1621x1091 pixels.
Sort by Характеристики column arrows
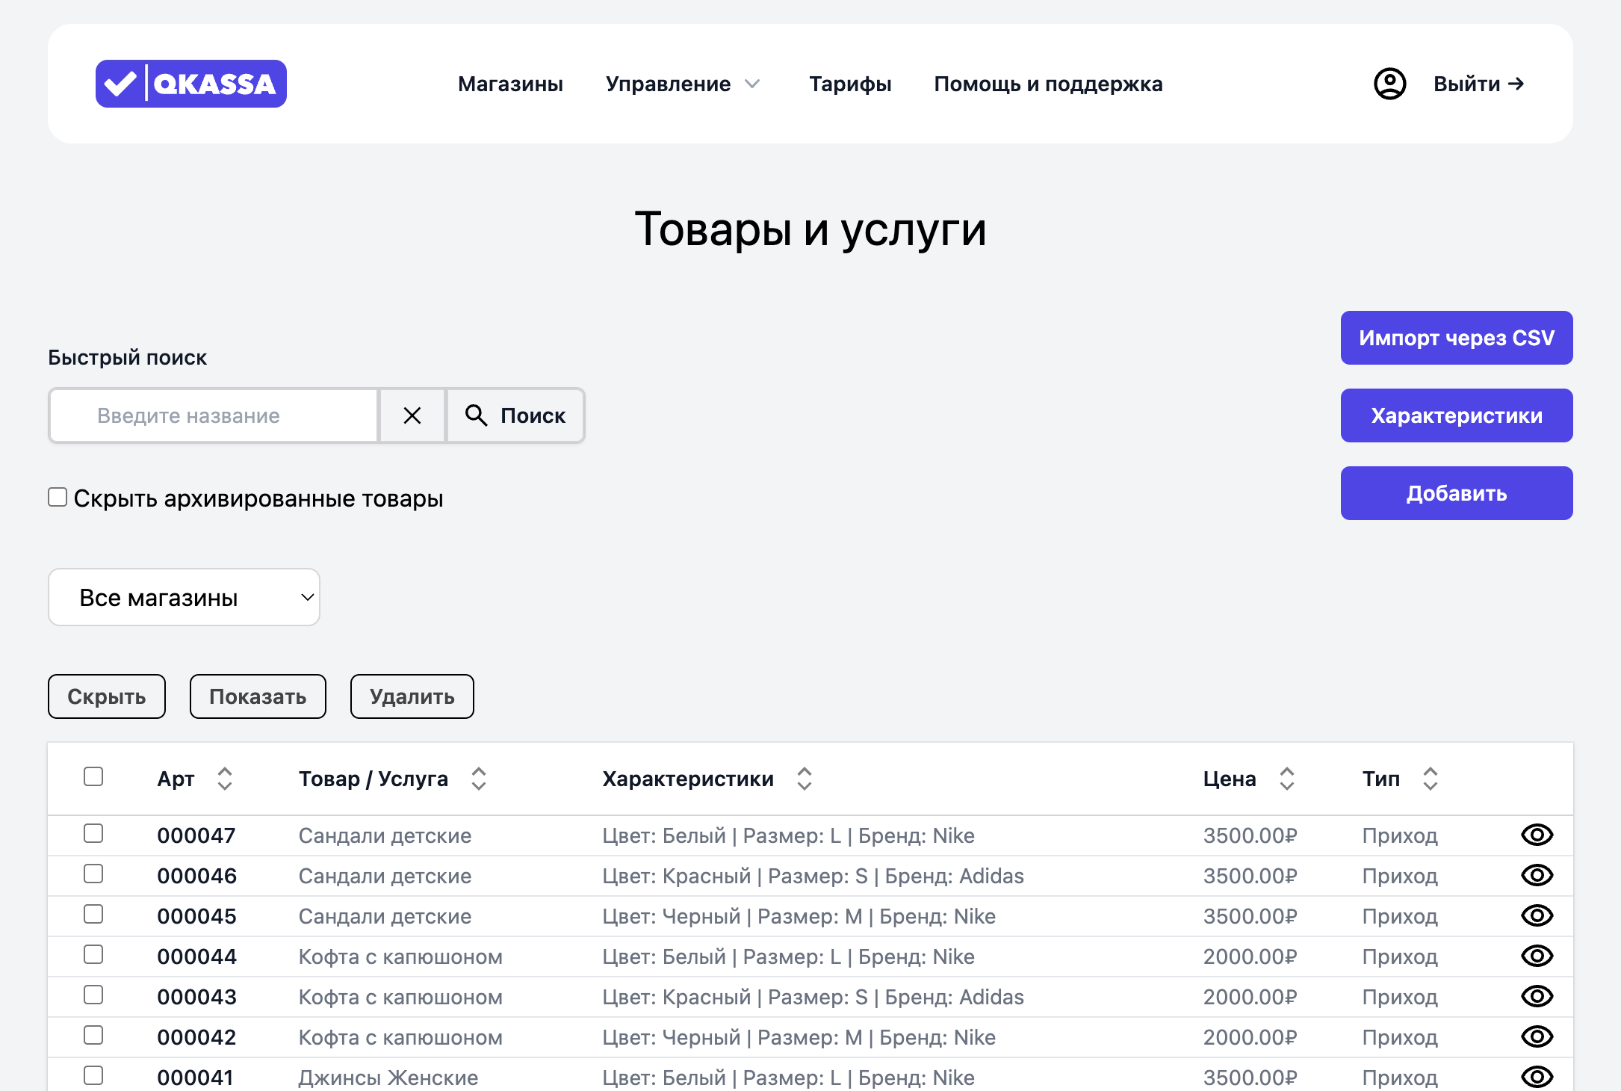click(x=804, y=779)
